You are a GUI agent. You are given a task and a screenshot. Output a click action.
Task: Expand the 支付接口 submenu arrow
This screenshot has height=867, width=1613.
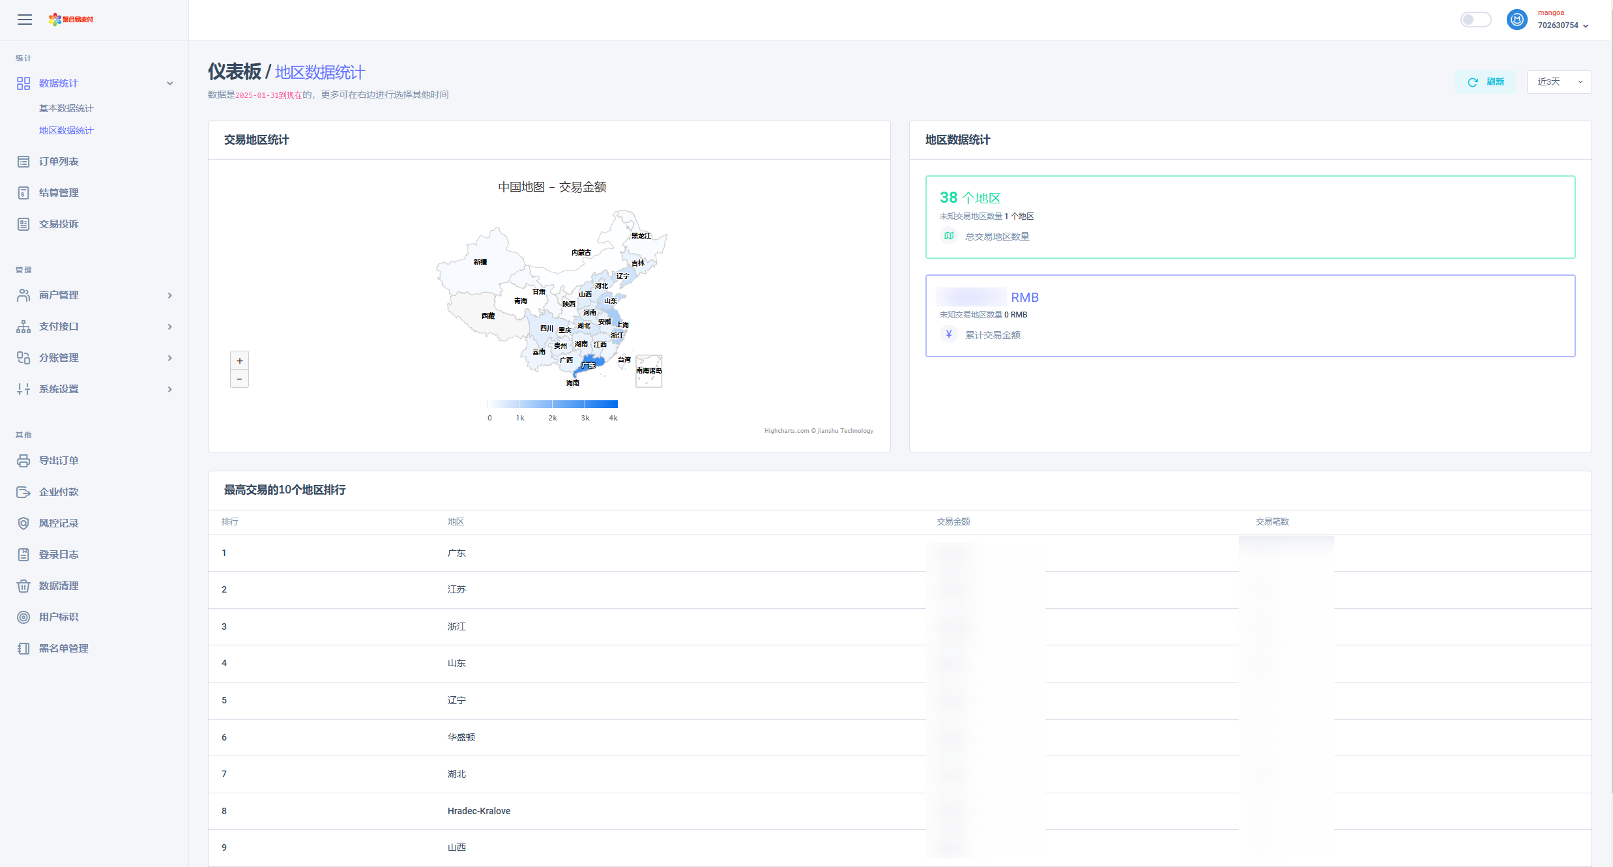[x=170, y=327]
